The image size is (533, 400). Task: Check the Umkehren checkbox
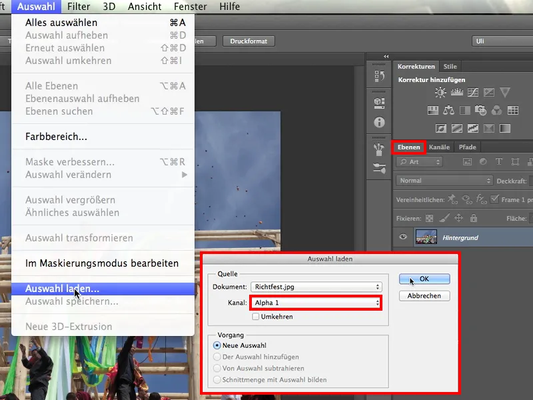(x=255, y=317)
